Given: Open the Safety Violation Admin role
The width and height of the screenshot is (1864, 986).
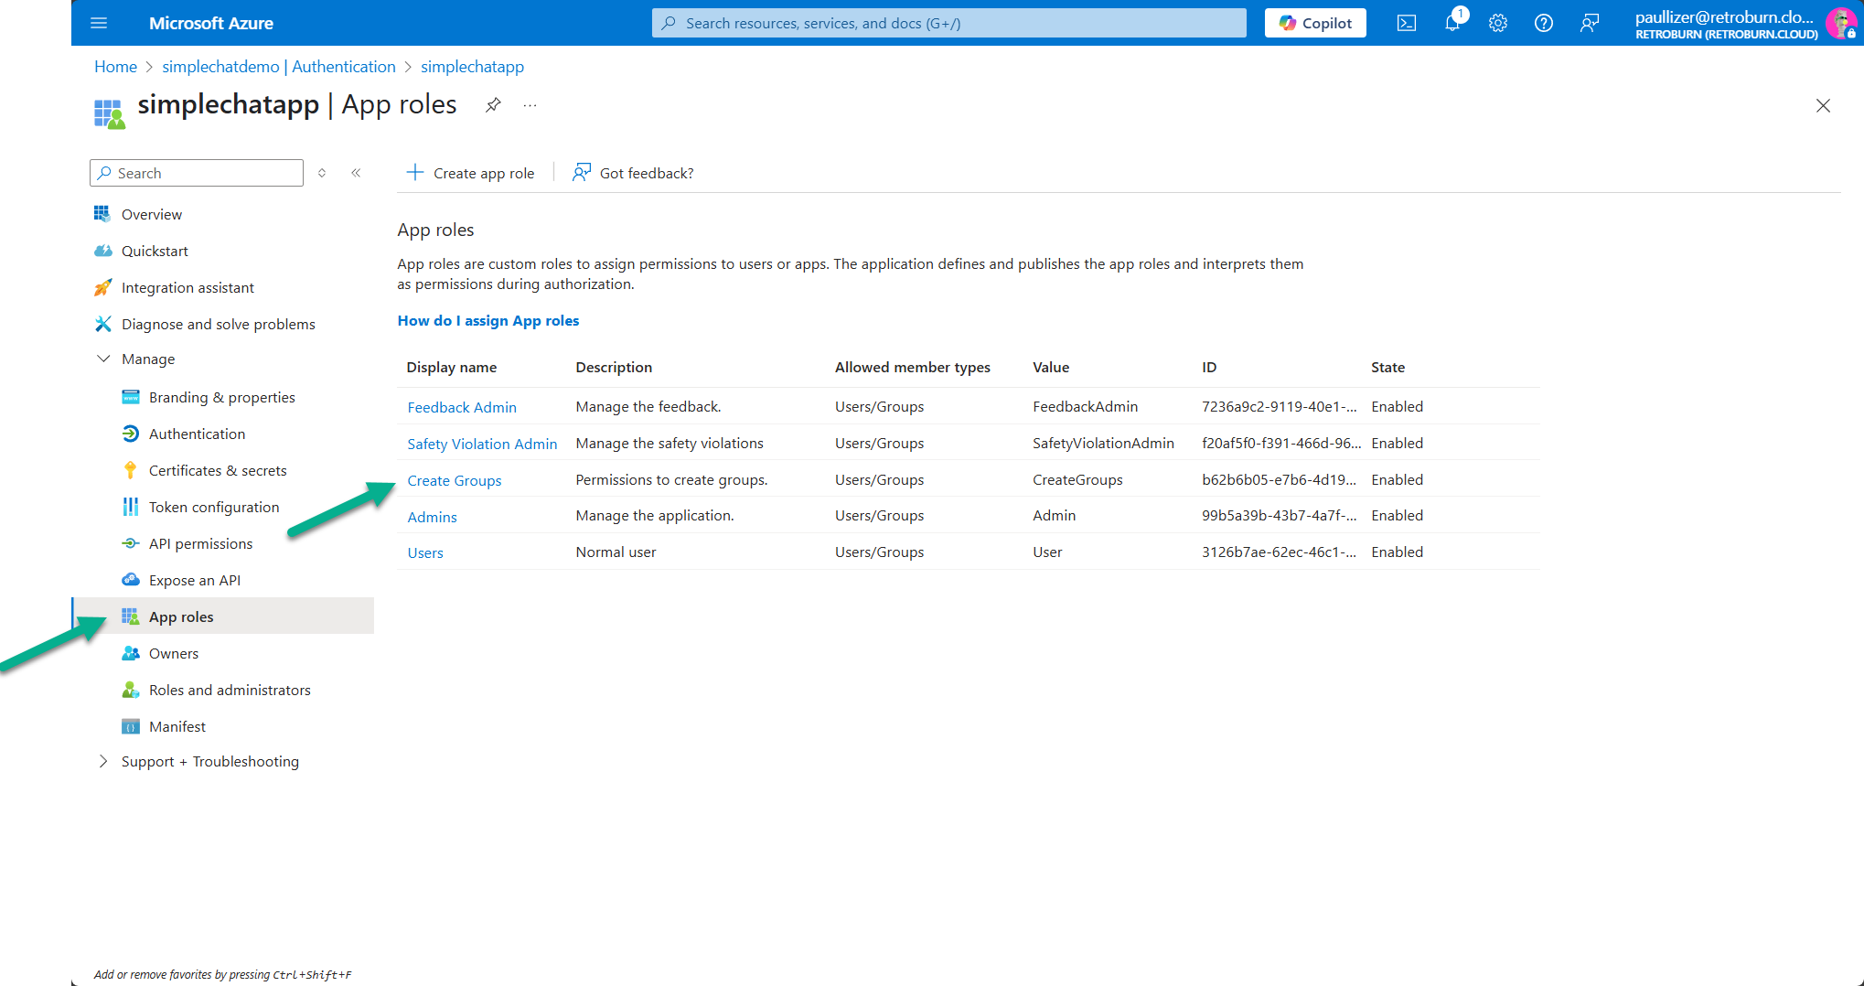Looking at the screenshot, I should point(482,443).
